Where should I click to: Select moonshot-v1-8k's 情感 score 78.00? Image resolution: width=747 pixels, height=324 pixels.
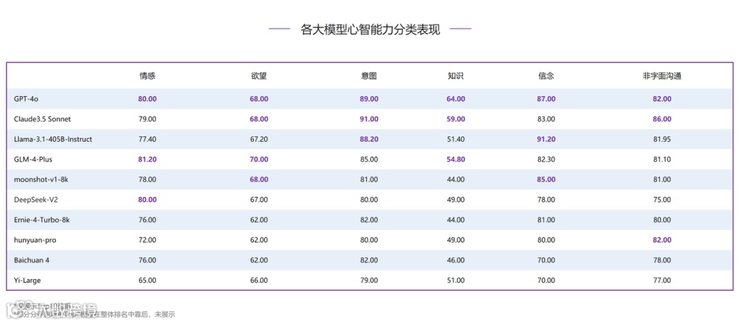147,179
